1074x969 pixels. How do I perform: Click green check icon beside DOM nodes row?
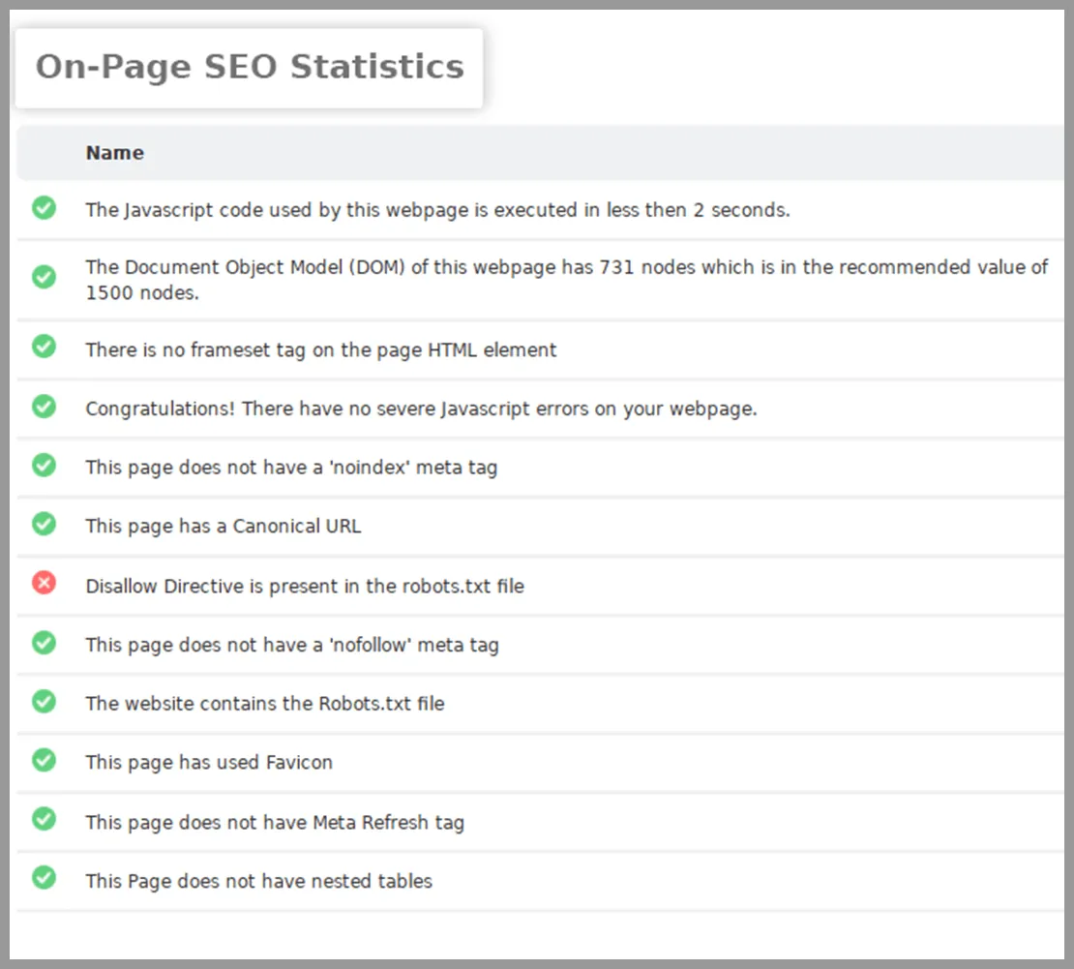[x=44, y=277]
